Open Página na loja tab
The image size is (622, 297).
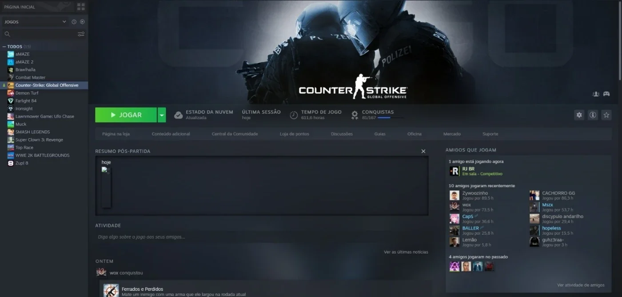[116, 134]
